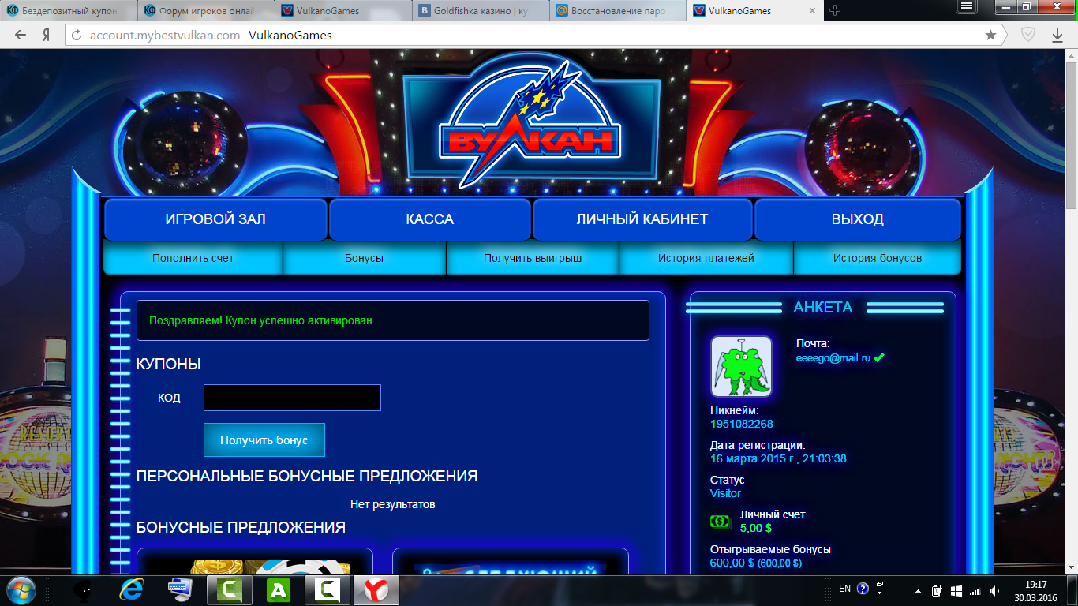The width and height of the screenshot is (1078, 606).
Task: Open the История платежей submenu
Action: (x=706, y=258)
